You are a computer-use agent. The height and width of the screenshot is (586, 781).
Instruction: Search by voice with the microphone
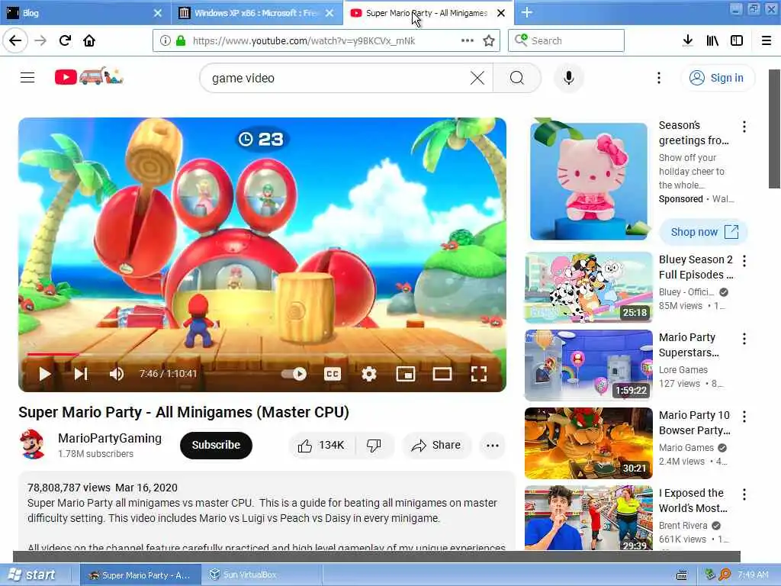point(569,78)
